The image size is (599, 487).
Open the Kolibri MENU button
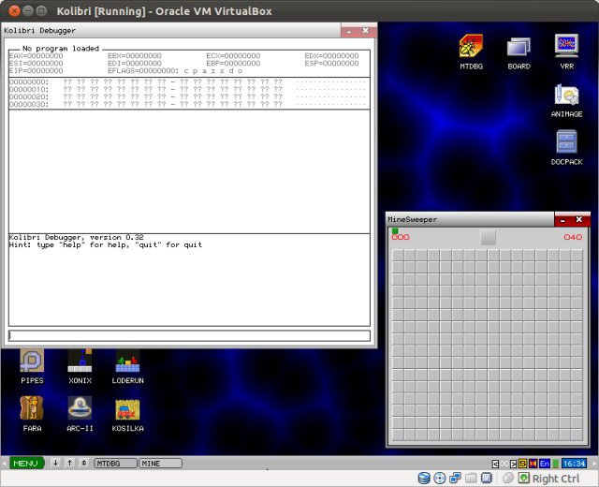[25, 463]
